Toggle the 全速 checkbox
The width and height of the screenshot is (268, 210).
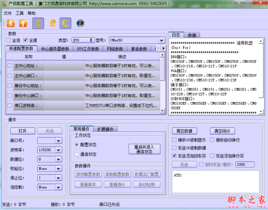pos(25,40)
